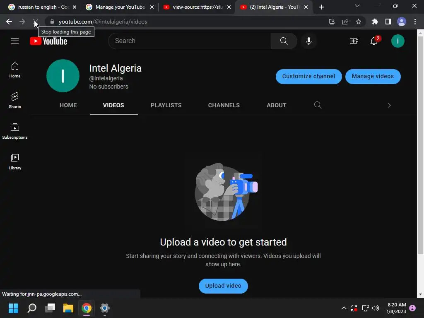Click the Intel Algeria channel name

tap(116, 68)
